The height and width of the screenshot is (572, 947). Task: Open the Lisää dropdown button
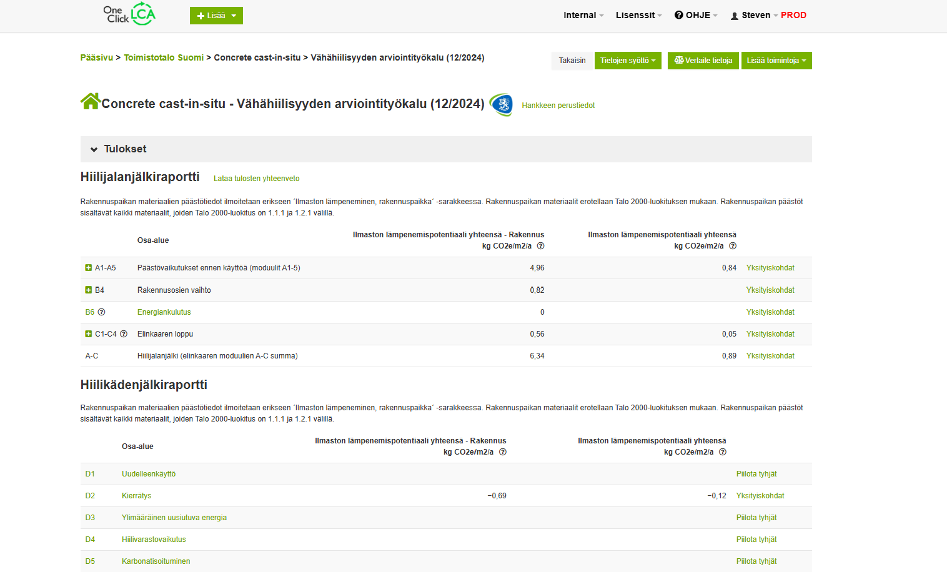tap(216, 16)
